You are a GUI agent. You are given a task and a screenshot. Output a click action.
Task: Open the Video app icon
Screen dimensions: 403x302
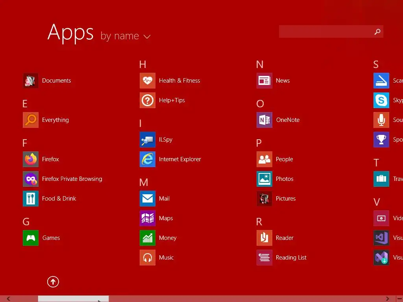(x=381, y=218)
